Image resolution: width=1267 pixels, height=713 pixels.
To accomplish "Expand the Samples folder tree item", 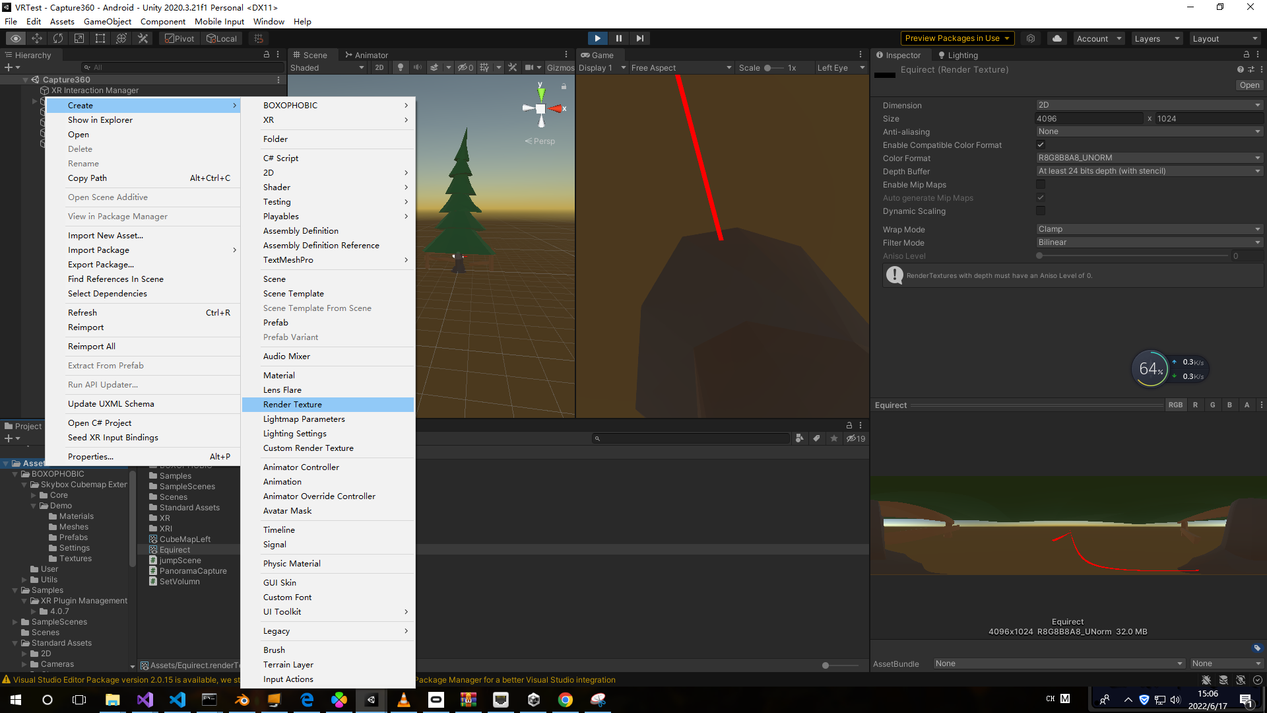I will click(15, 590).
